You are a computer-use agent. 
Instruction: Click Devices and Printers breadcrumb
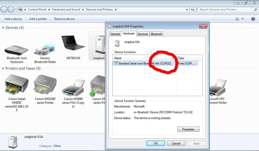pos(99,10)
